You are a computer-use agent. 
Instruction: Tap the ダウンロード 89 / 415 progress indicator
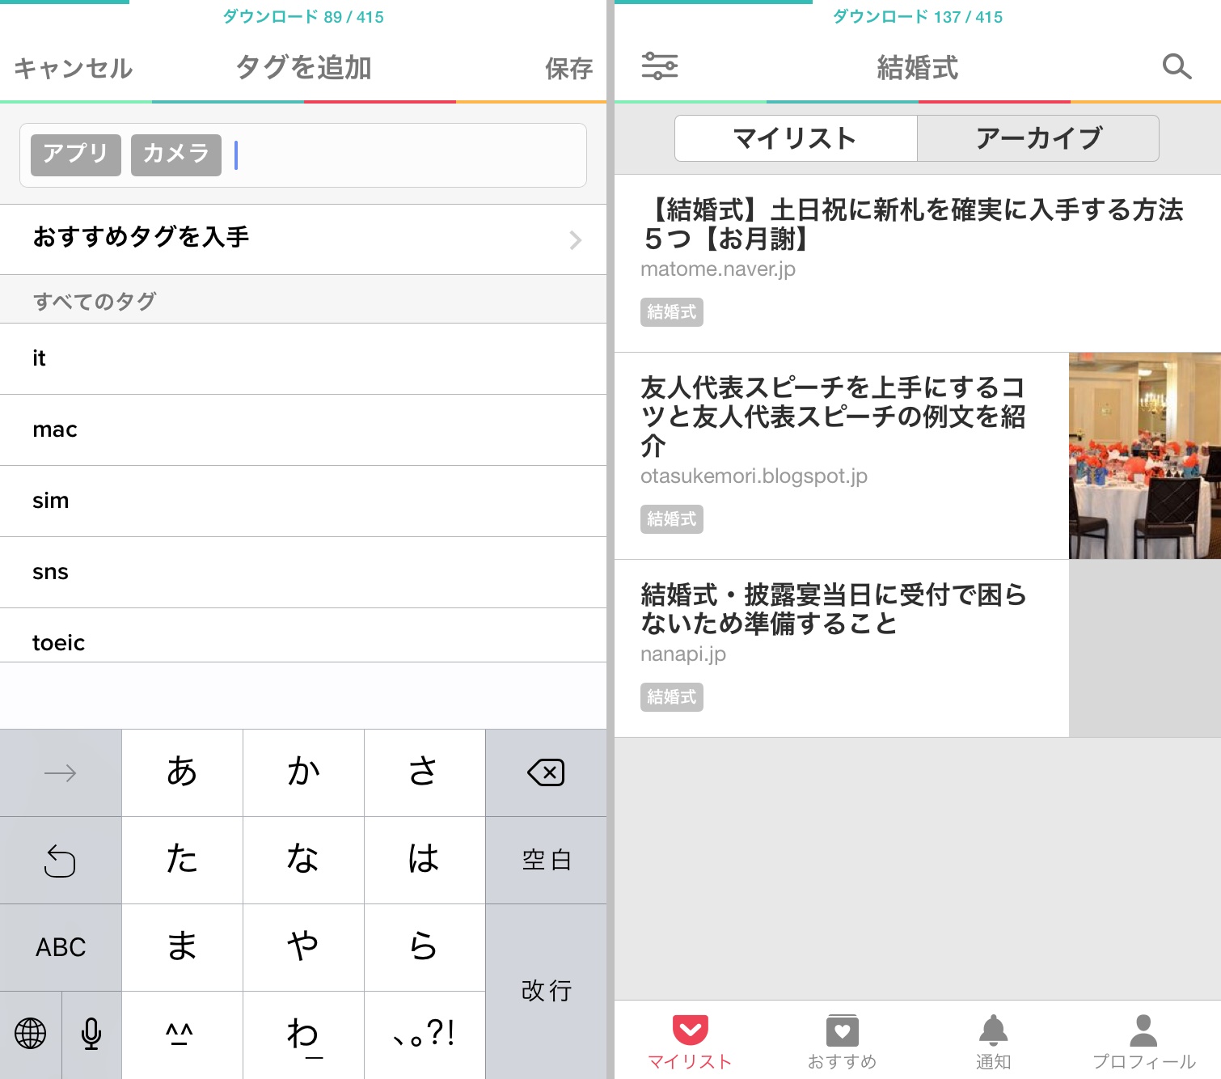click(303, 16)
